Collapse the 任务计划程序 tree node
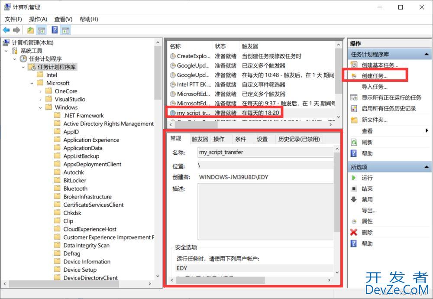This screenshot has height=299, width=433. click(x=15, y=59)
